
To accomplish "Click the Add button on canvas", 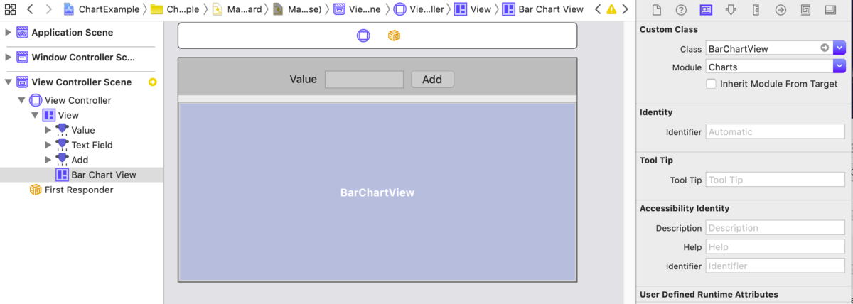I will point(432,80).
